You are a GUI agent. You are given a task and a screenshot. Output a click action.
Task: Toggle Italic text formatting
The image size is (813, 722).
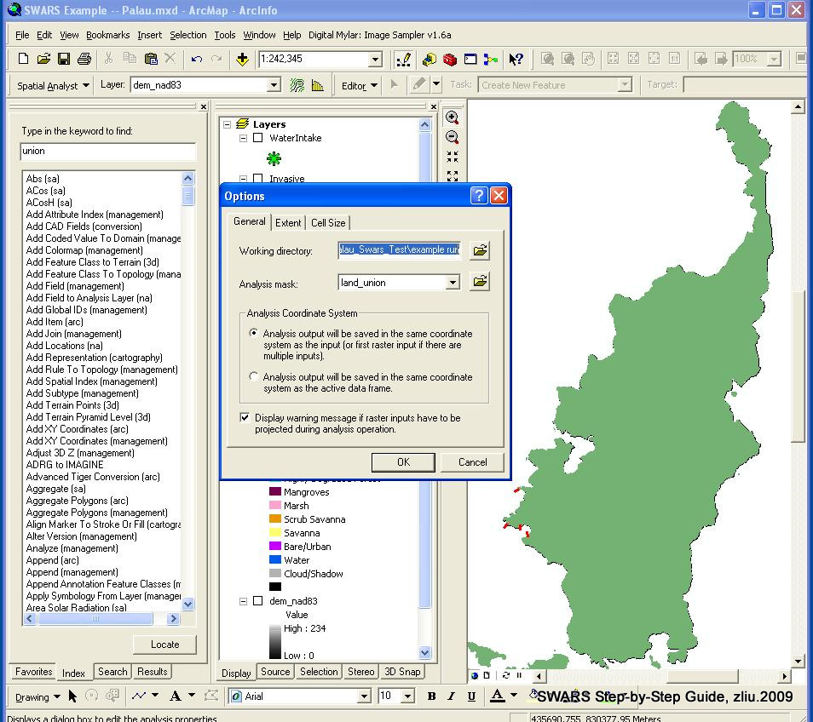pyautogui.click(x=451, y=696)
